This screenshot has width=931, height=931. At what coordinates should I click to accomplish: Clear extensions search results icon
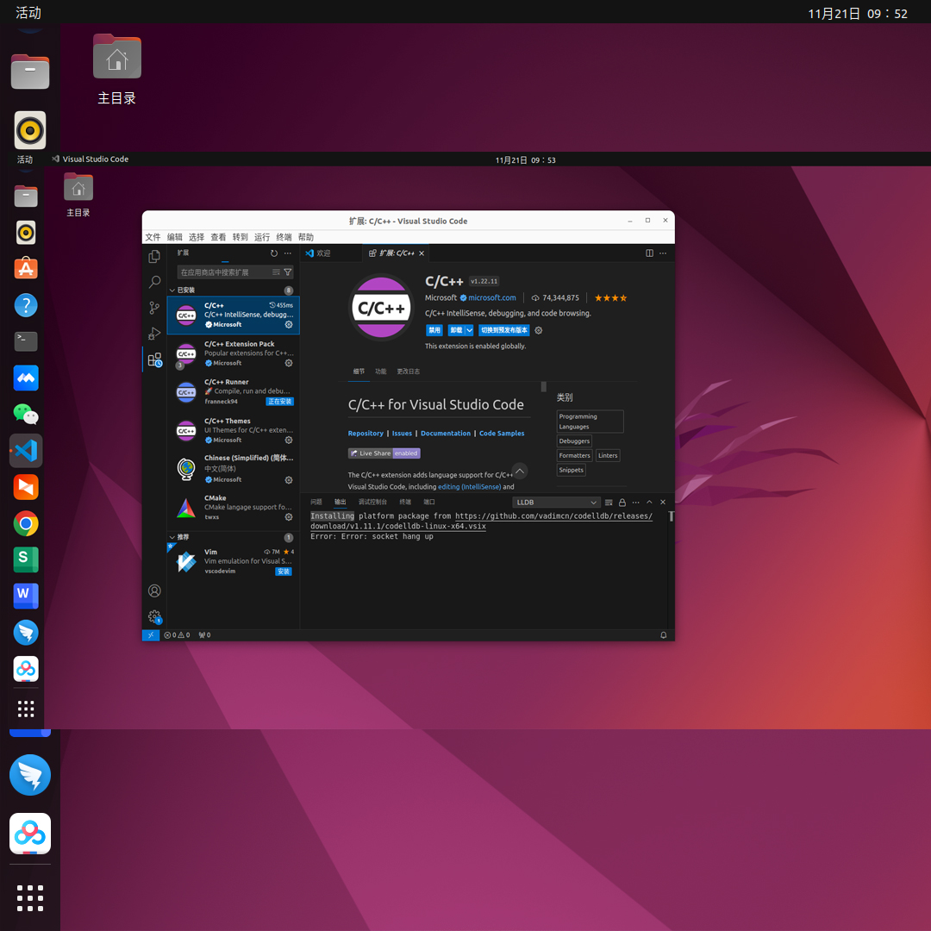[276, 272]
